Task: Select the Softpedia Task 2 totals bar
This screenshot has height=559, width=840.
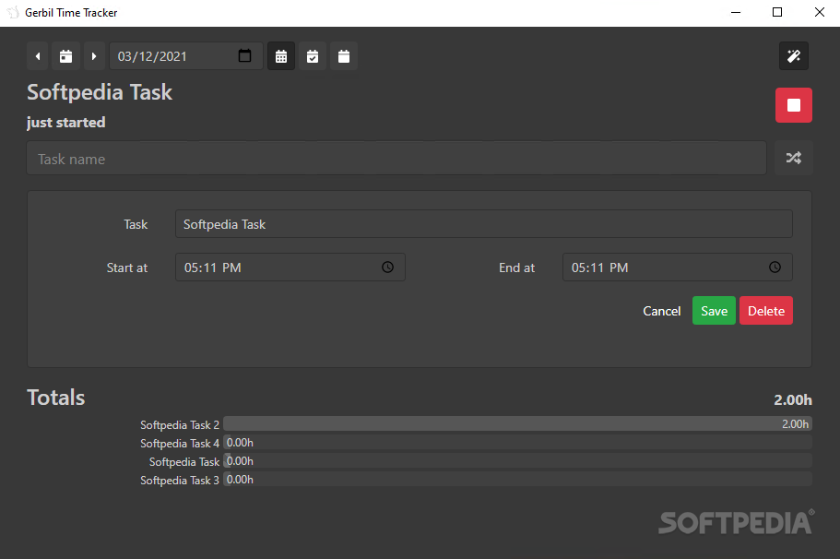Action: pos(517,424)
